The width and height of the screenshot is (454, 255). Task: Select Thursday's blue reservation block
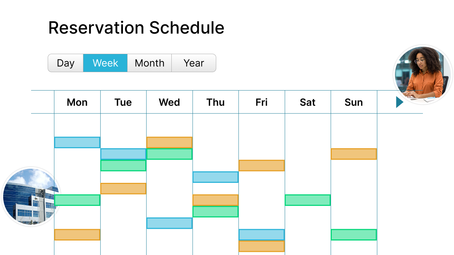click(215, 177)
